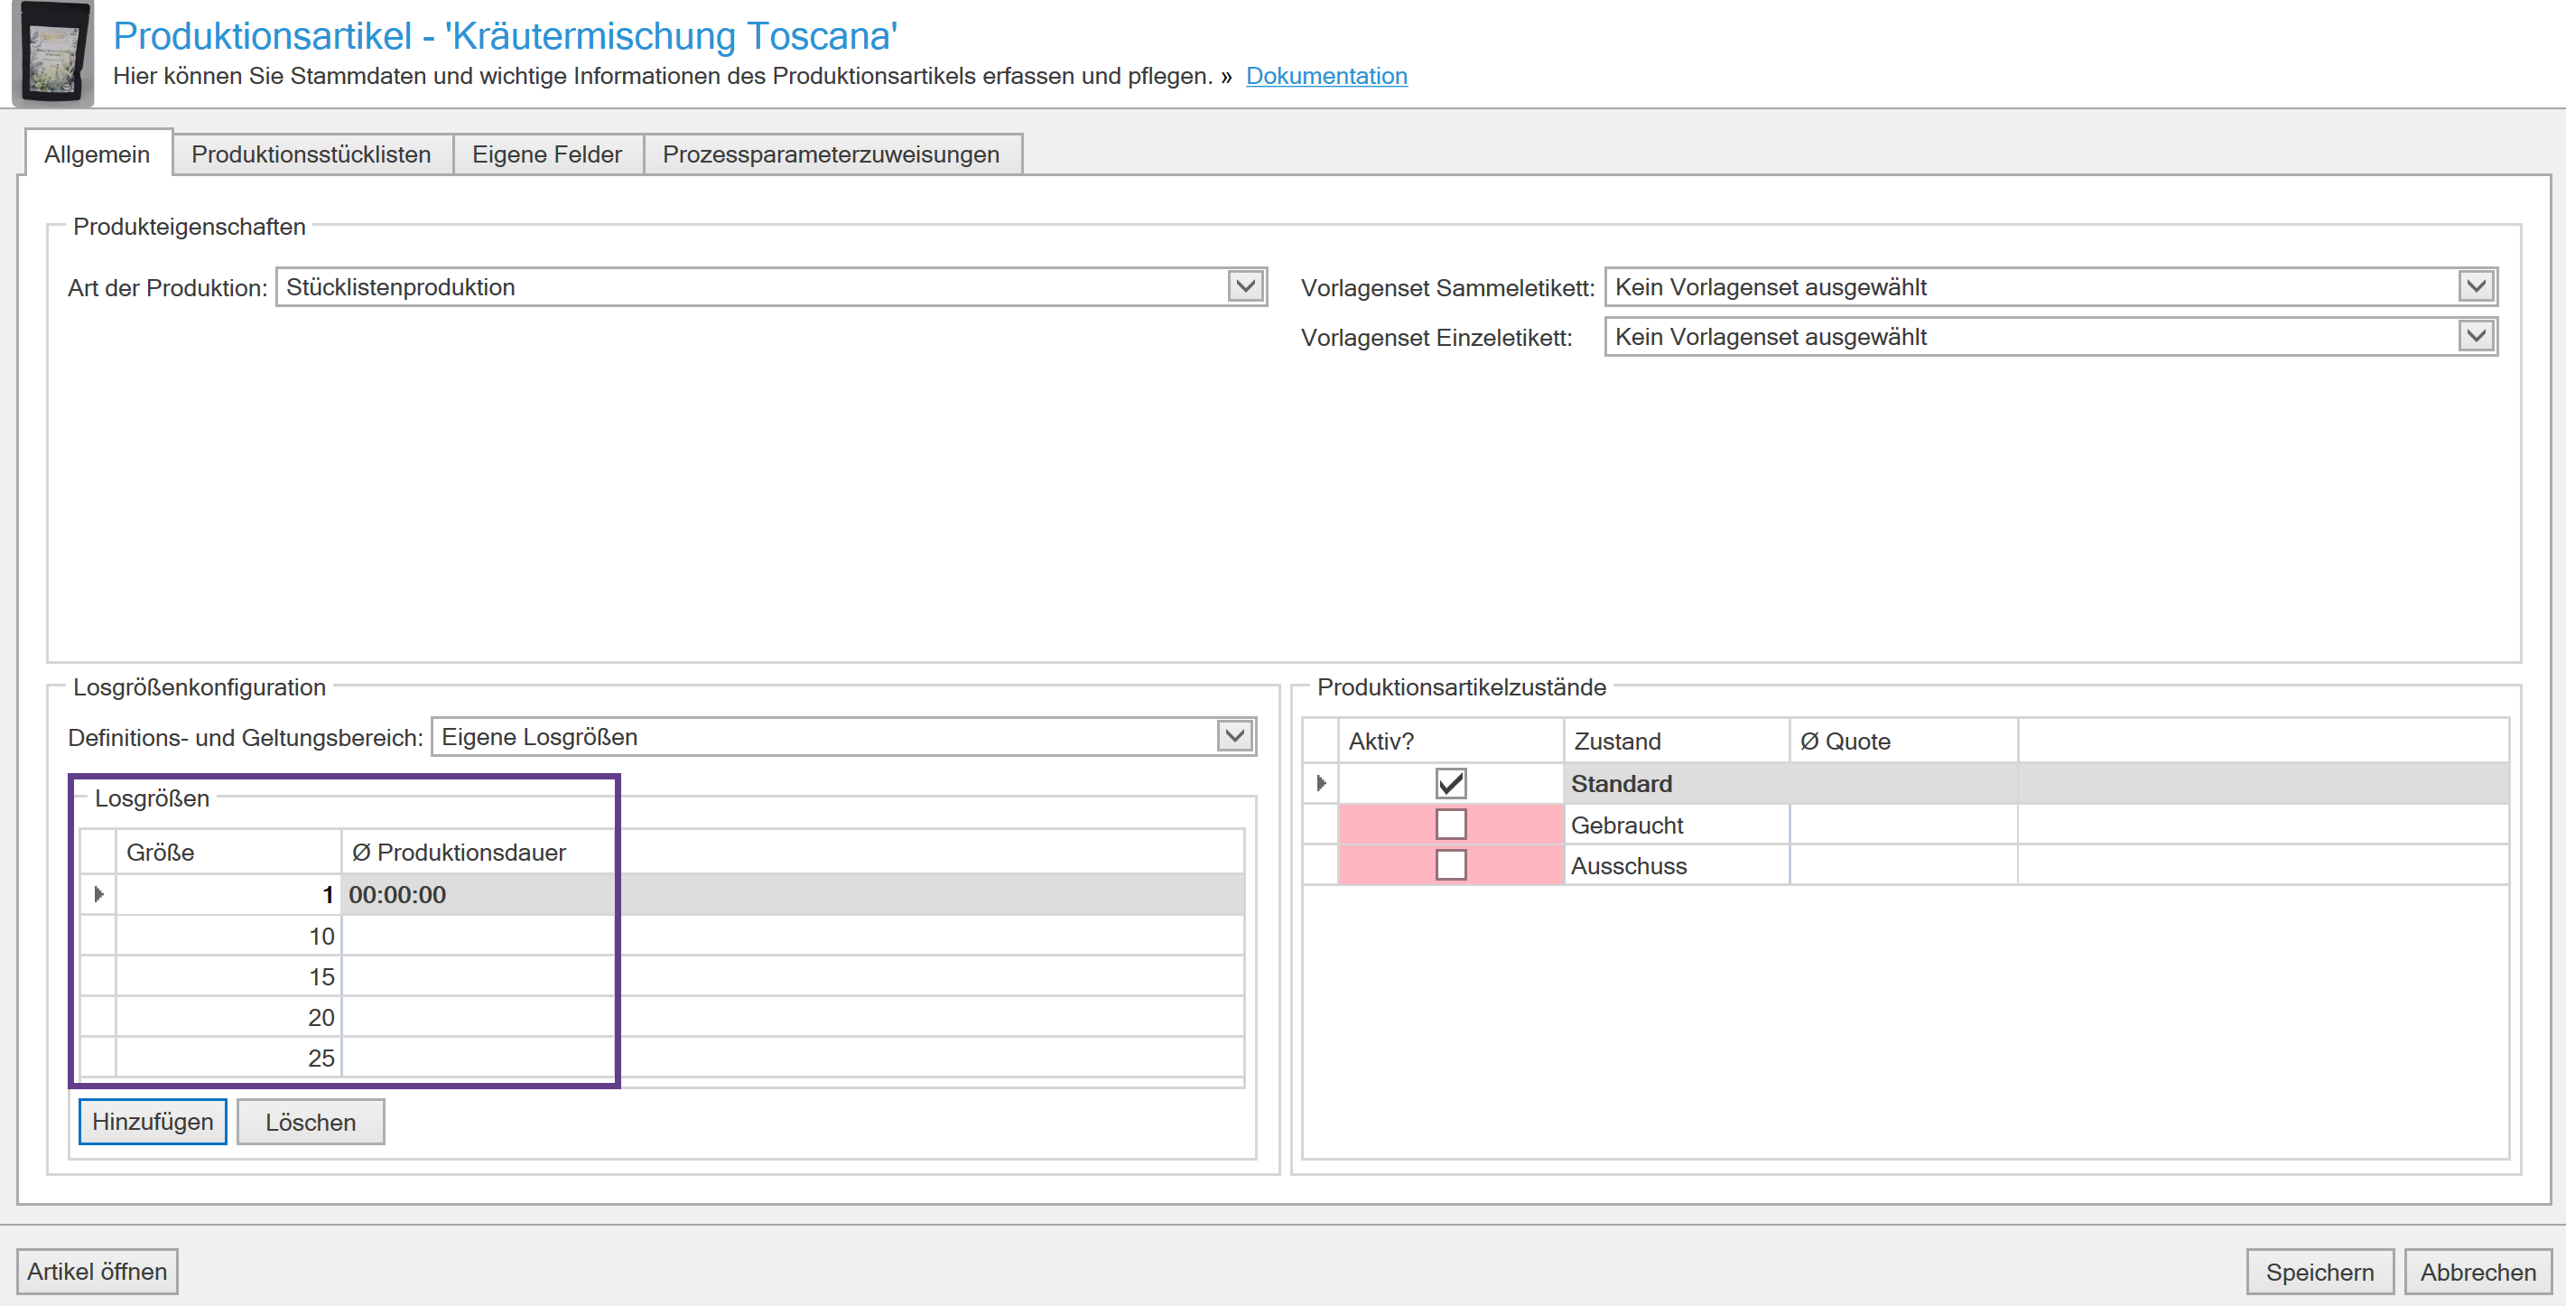Expand Vorlagenset Sammeletikett dropdown
Screen dimensions: 2566x1306
[2477, 287]
